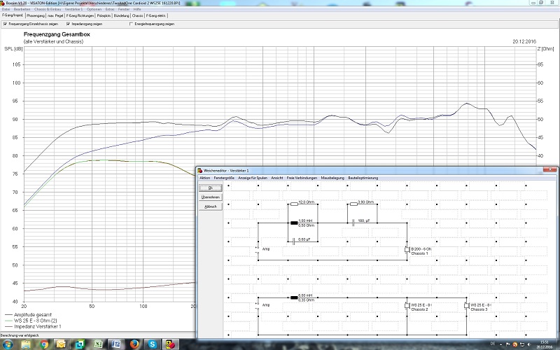Open Firefox from the taskbar

(133, 344)
